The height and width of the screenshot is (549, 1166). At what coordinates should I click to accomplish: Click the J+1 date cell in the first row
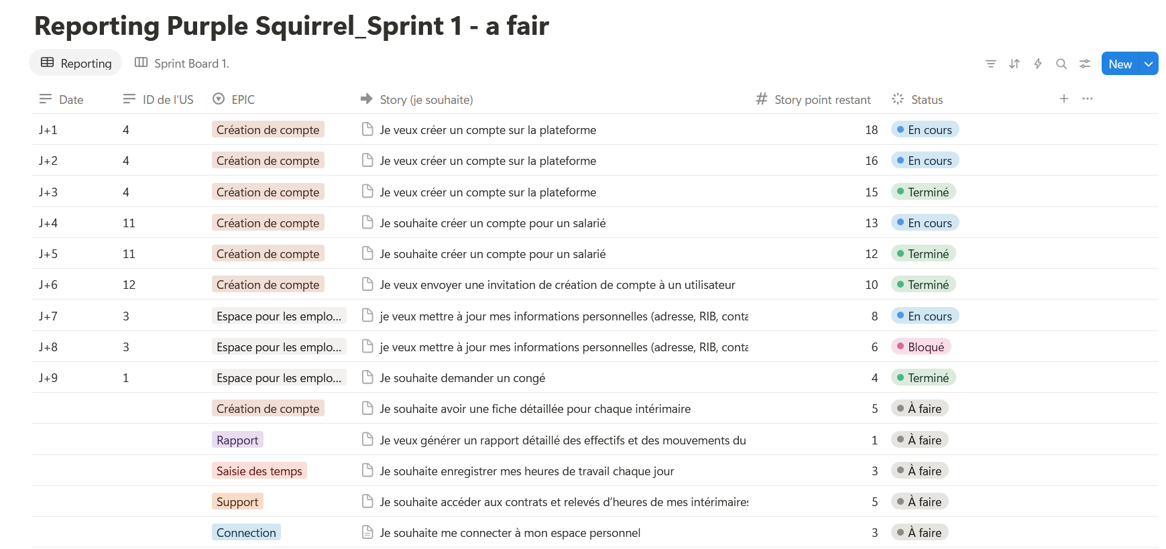click(48, 129)
